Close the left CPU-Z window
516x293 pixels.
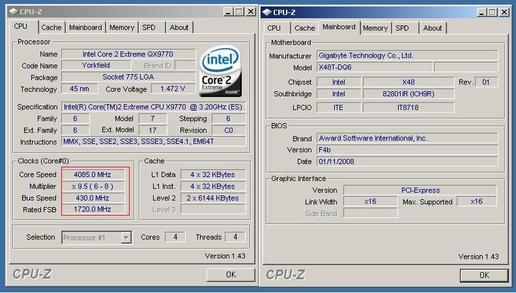(x=251, y=12)
